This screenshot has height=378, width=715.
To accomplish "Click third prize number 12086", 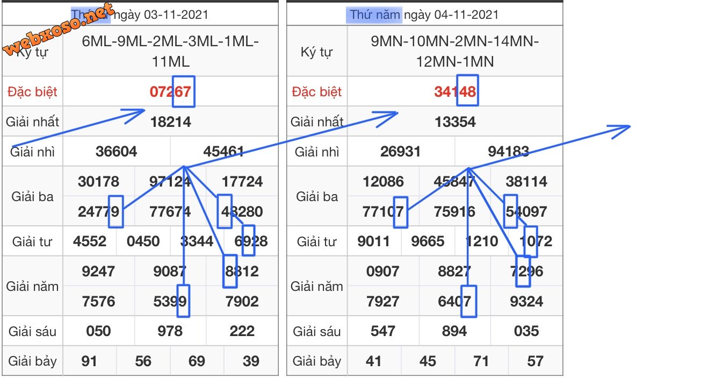I will click(x=383, y=182).
